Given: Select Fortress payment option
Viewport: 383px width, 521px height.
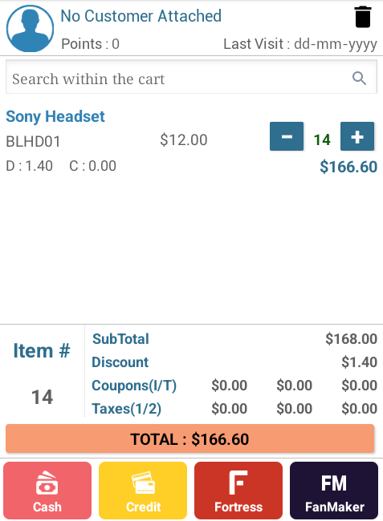Looking at the screenshot, I should click(238, 490).
